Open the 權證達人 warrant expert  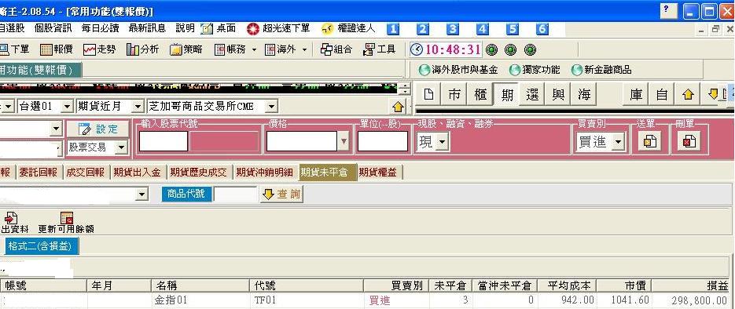(348, 29)
